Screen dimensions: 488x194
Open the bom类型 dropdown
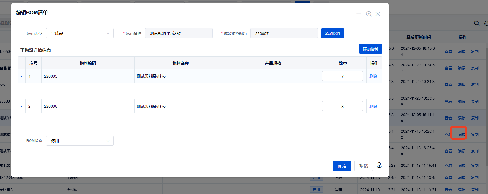(80, 33)
